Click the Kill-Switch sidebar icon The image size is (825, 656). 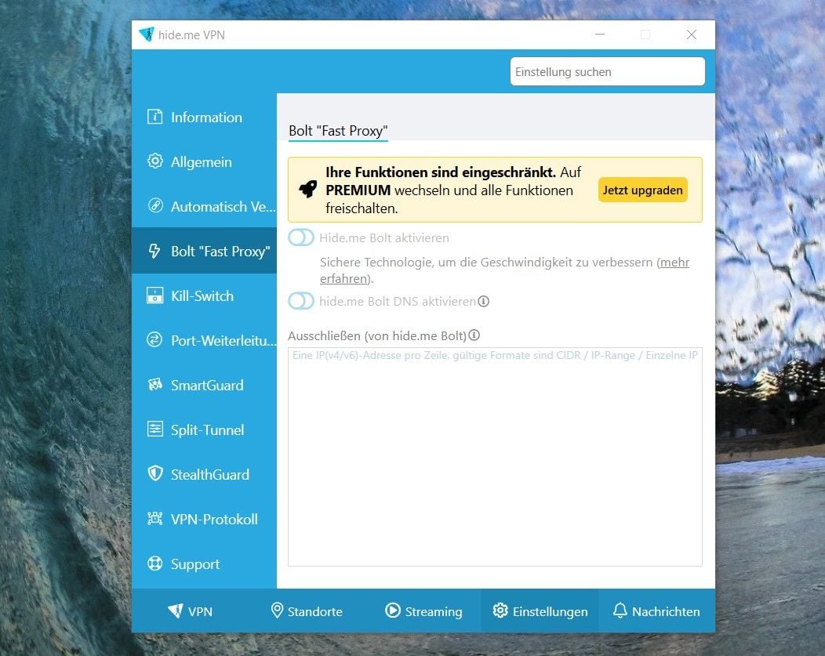pos(154,295)
